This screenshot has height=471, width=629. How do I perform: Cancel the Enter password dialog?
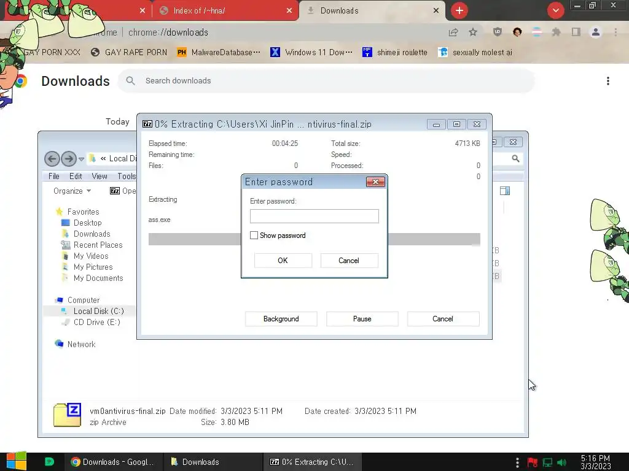tap(349, 260)
